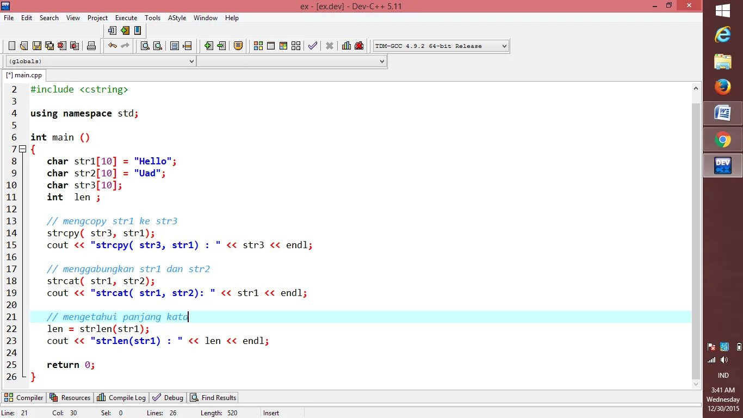This screenshot has height=418, width=743.
Task: Close the current file via toolbar
Action: coord(62,46)
